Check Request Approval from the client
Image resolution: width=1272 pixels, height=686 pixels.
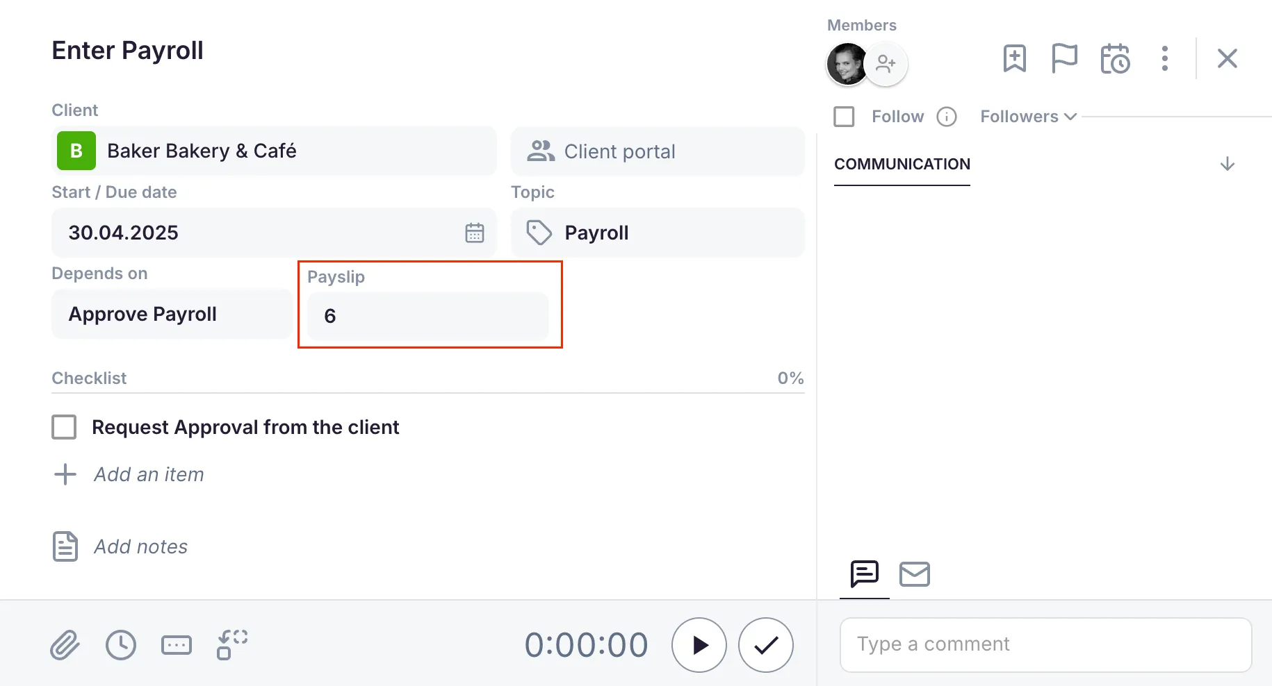click(64, 427)
